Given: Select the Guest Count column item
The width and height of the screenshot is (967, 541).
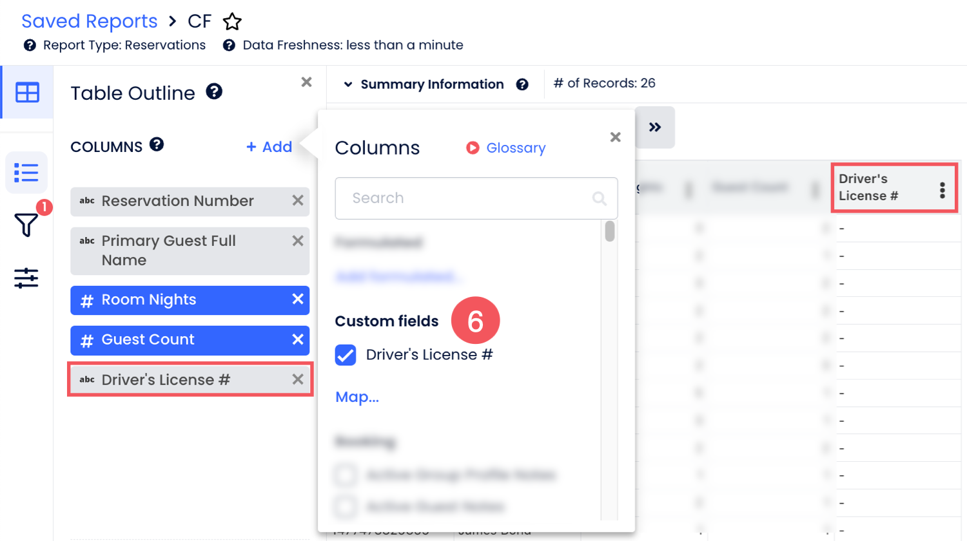Looking at the screenshot, I should [x=181, y=340].
